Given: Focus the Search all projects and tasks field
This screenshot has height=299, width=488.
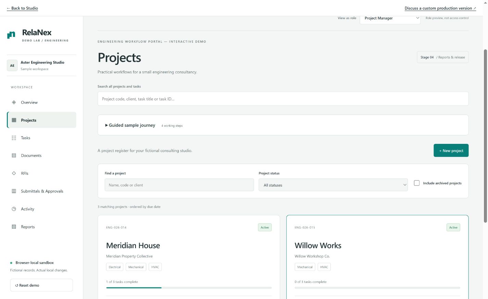Looking at the screenshot, I should tap(283, 99).
